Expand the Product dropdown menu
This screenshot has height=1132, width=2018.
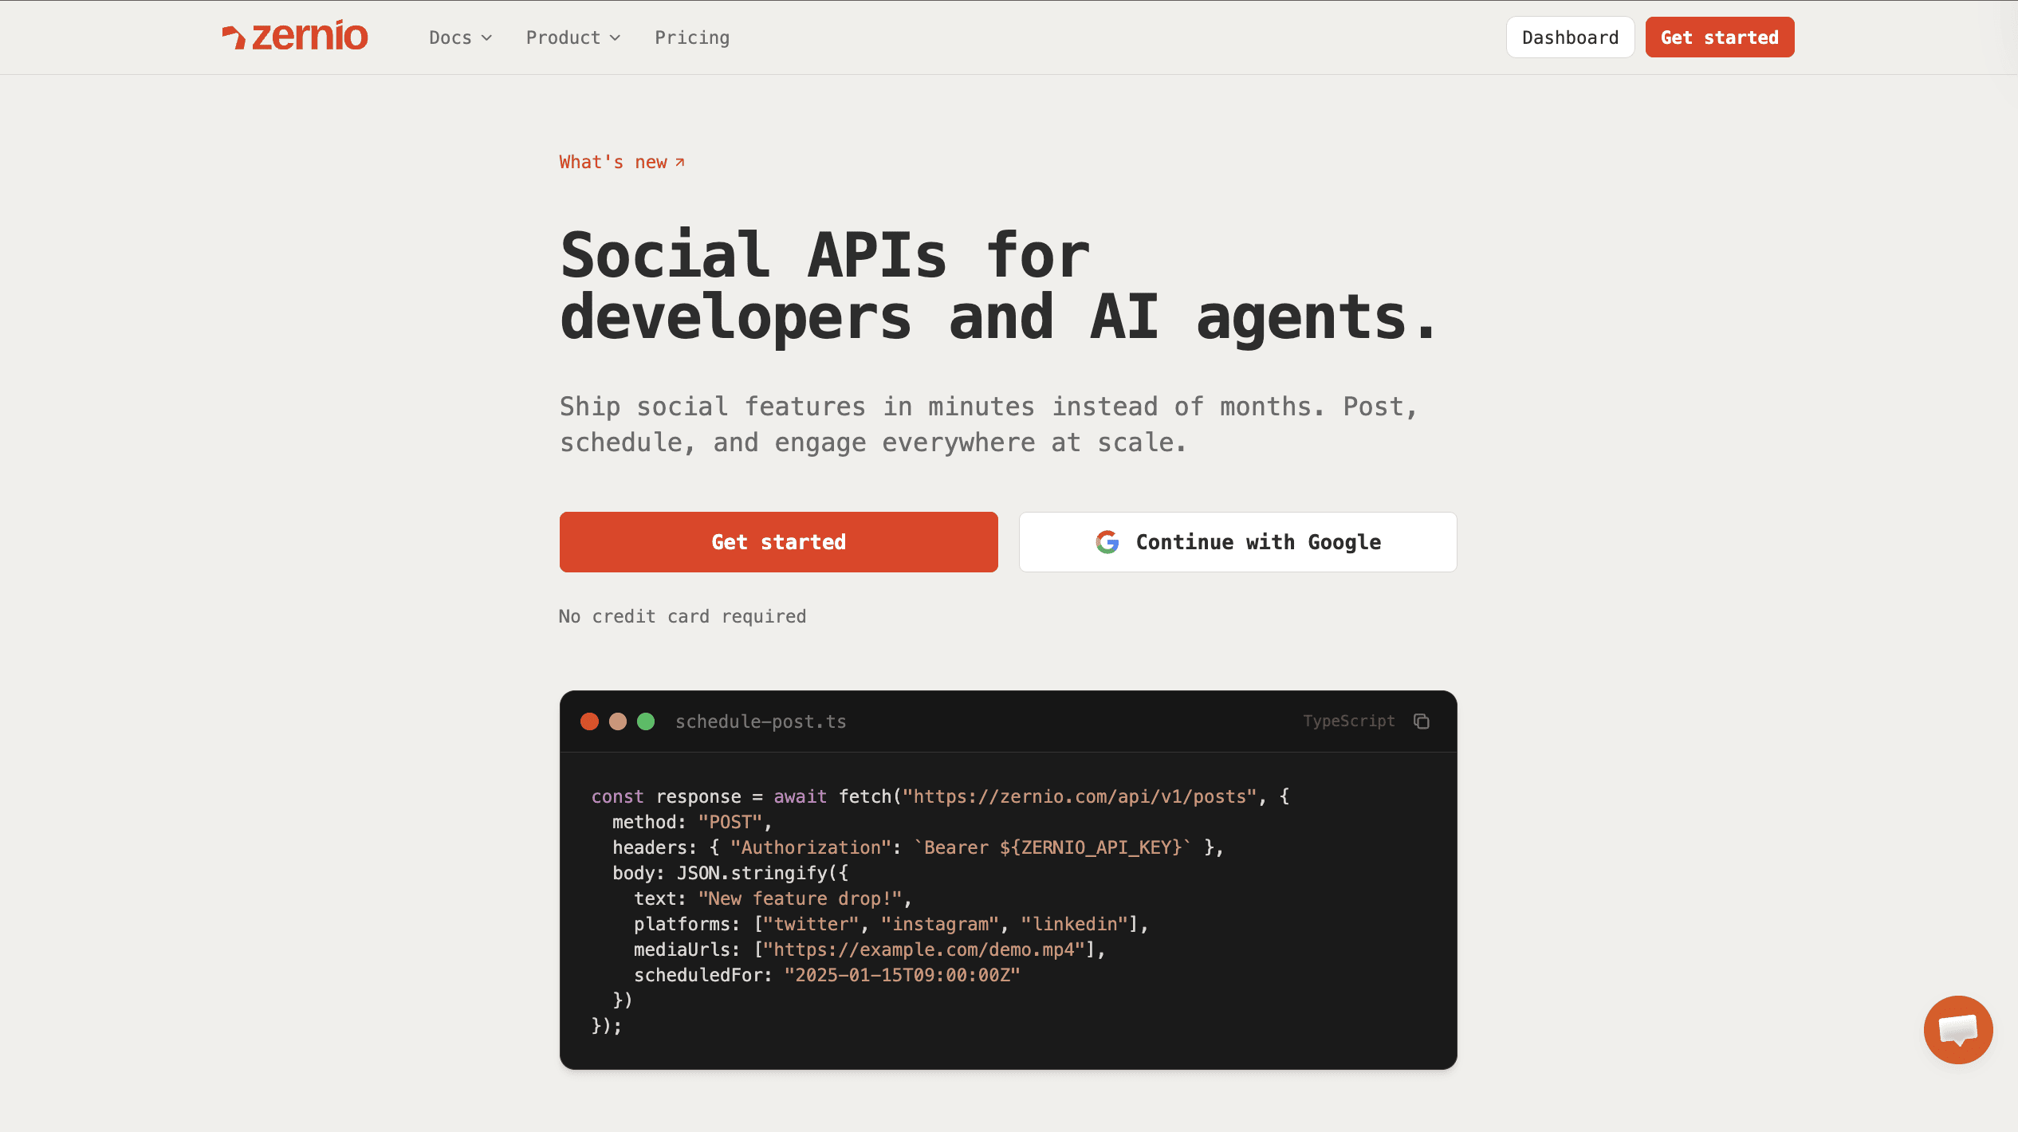click(573, 37)
